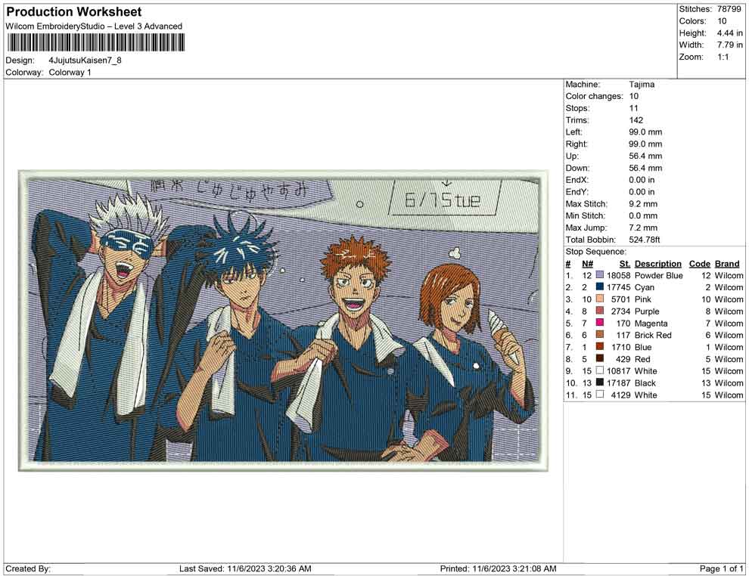
Task: Click the St. column header
Action: click(625, 264)
